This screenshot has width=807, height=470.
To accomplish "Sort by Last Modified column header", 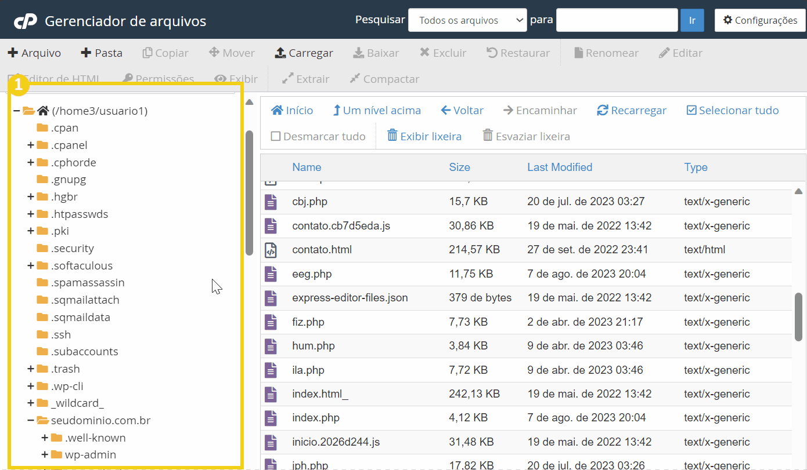I will click(x=560, y=167).
